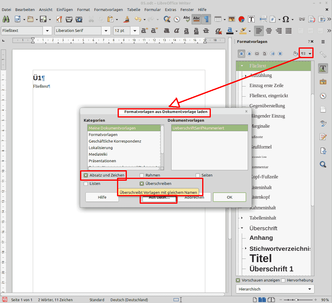Tick the 'Seiten' checkbox in the dialog
Image resolution: width=332 pixels, height=303 pixels.
[198, 175]
